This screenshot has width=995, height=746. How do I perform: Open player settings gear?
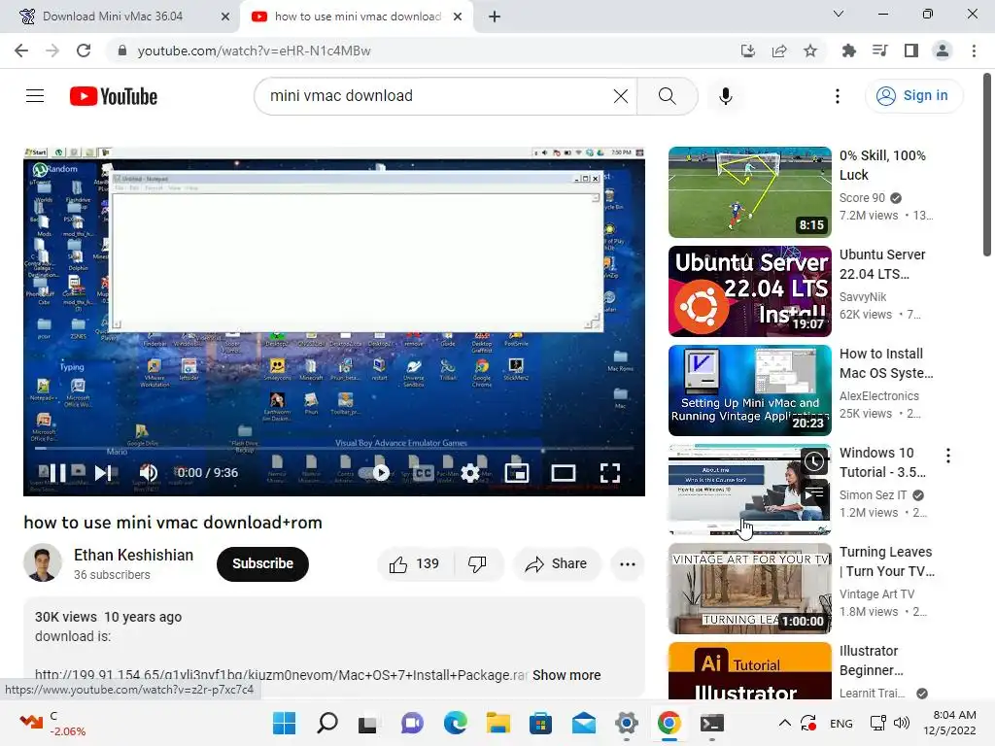469,473
